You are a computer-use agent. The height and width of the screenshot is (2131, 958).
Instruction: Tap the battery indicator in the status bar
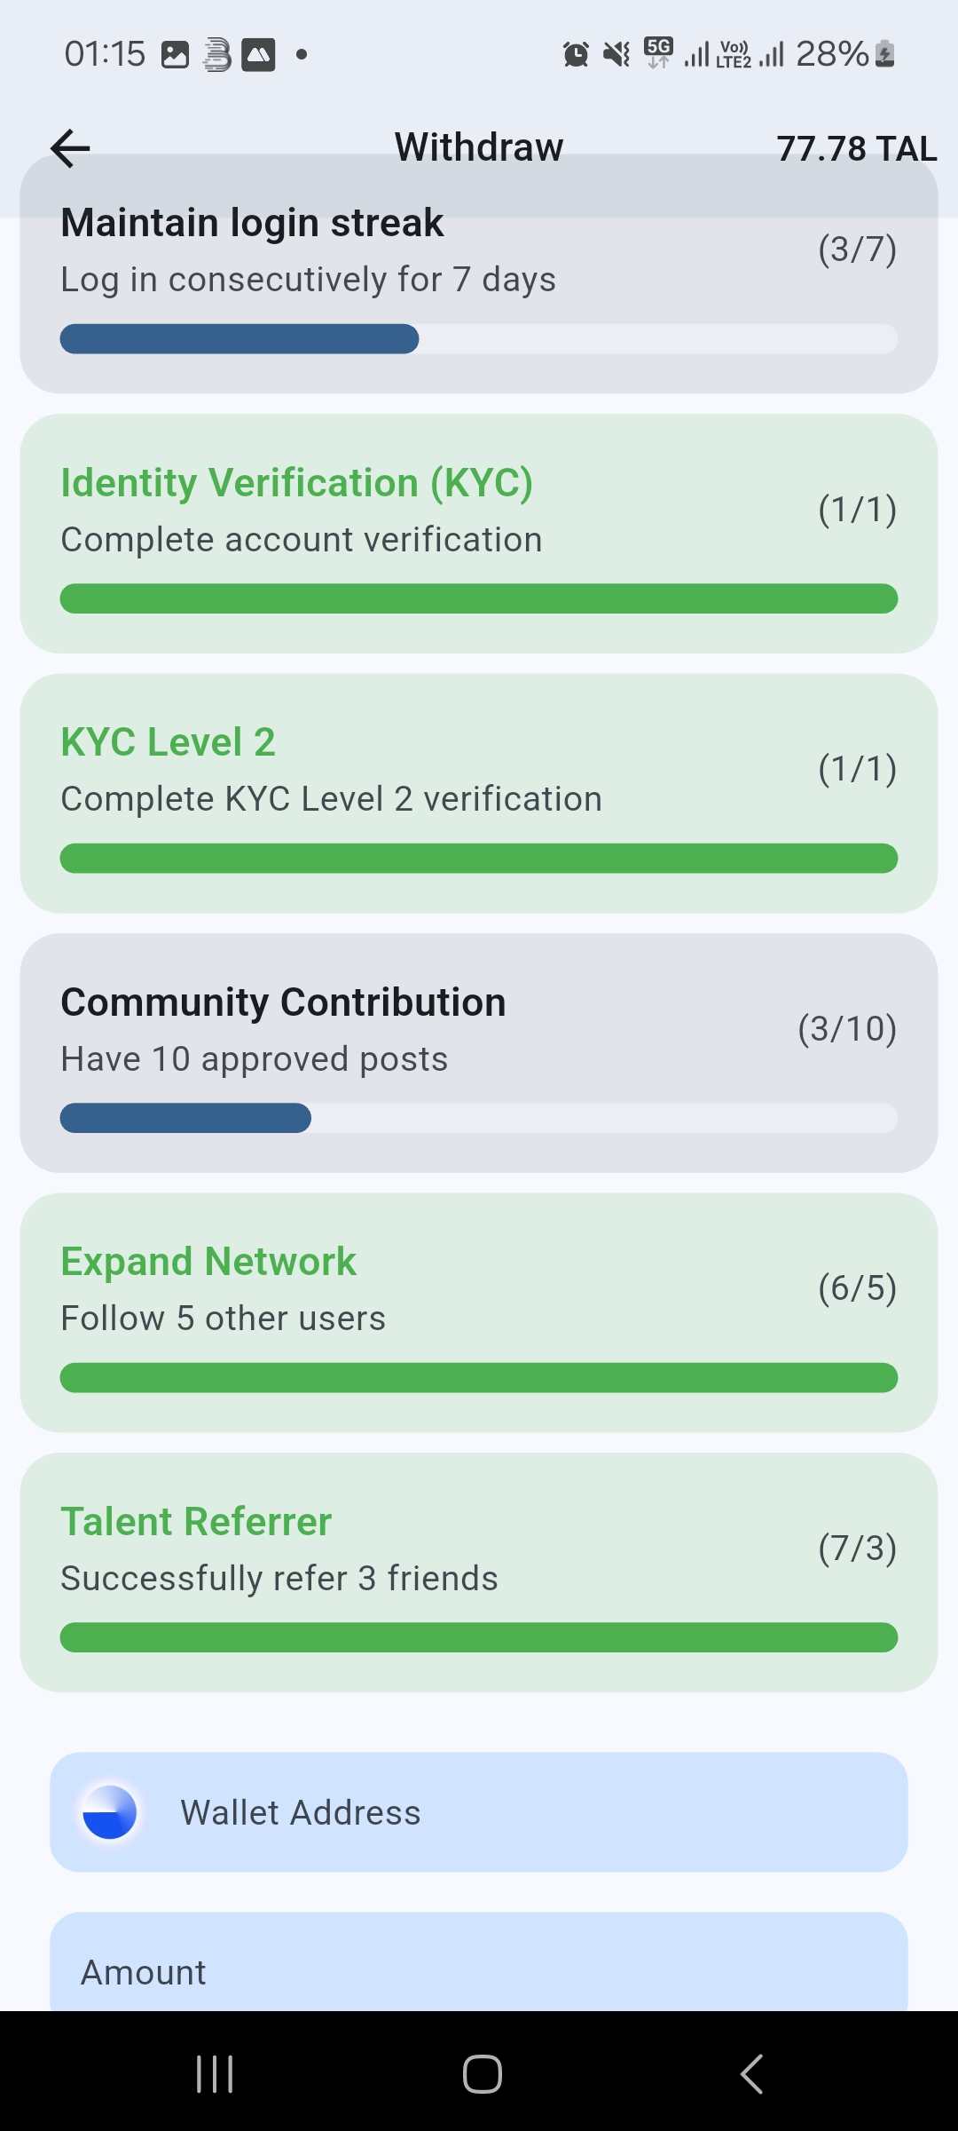(x=884, y=54)
